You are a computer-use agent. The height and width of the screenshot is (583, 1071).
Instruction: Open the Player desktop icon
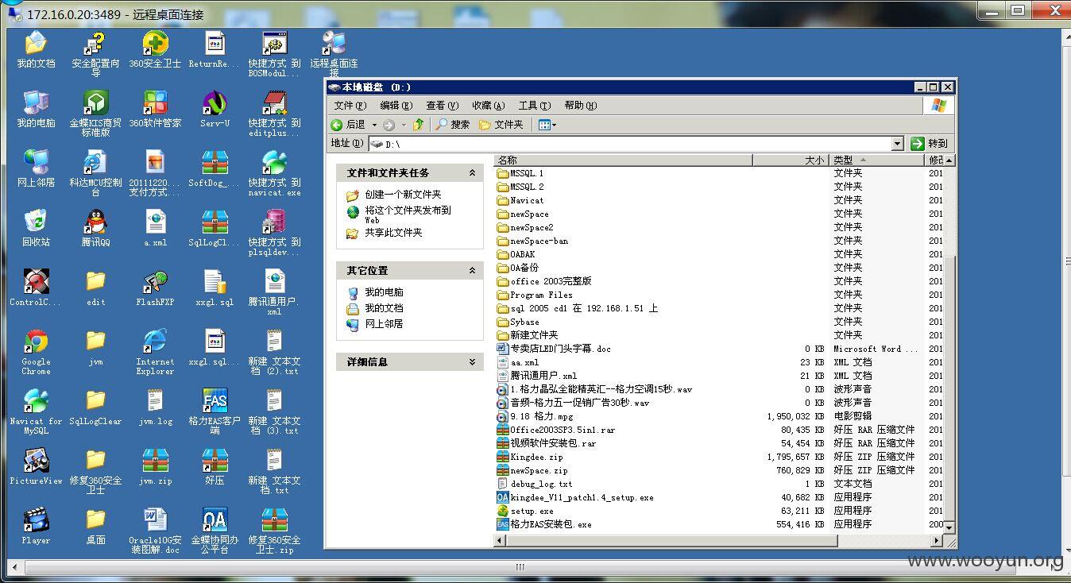[36, 526]
